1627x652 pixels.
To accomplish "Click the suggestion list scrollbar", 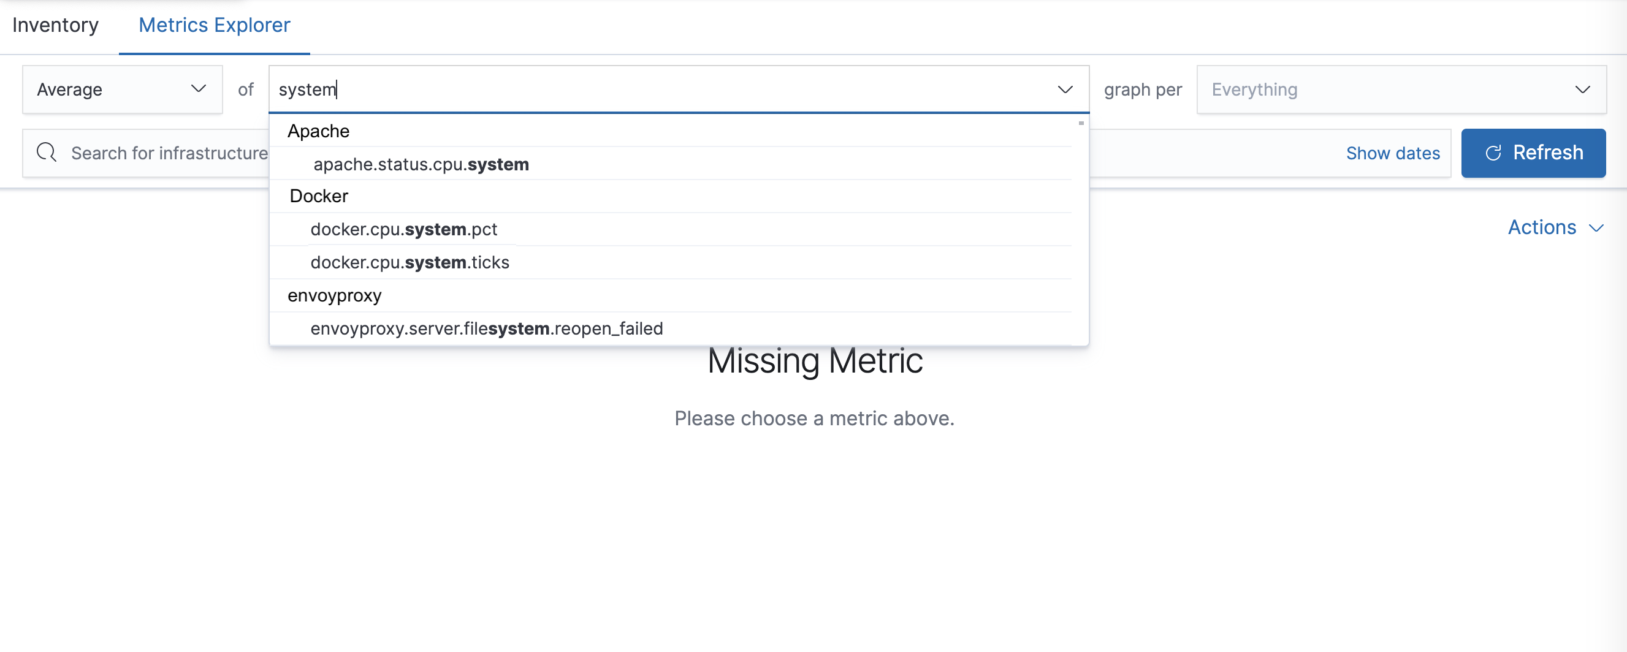I will point(1081,123).
